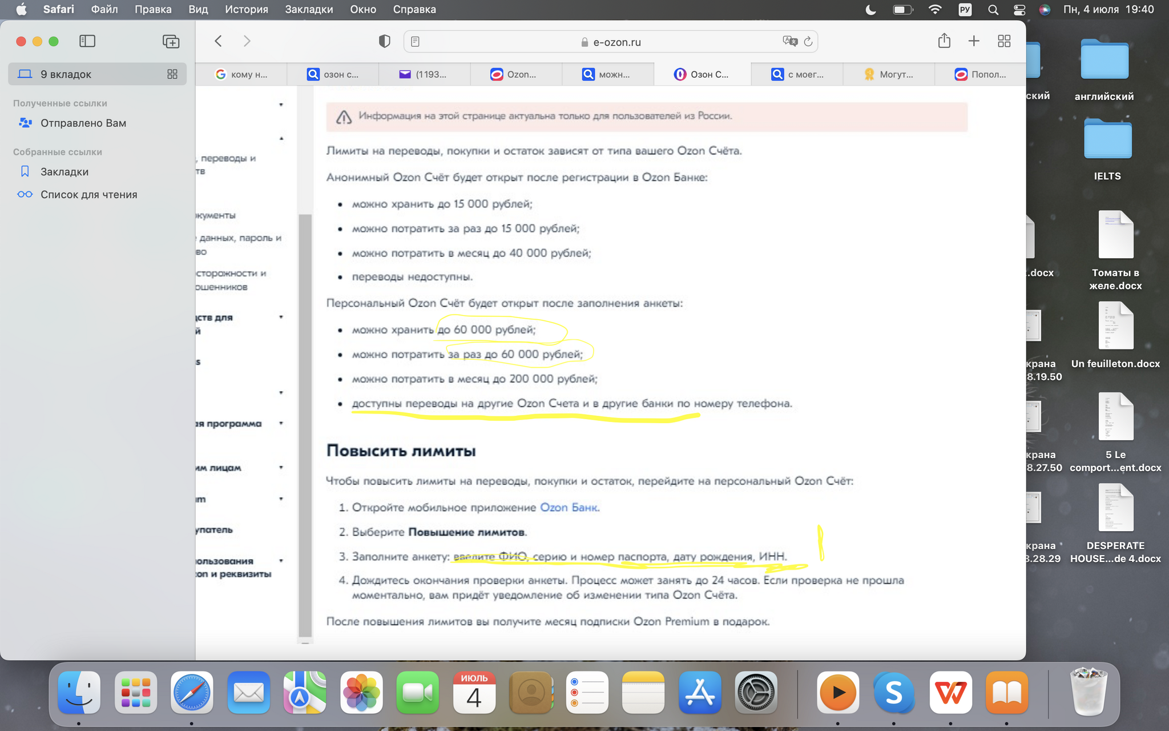The width and height of the screenshot is (1169, 731).
Task: Open FaceTime in the Dock
Action: pos(417,693)
